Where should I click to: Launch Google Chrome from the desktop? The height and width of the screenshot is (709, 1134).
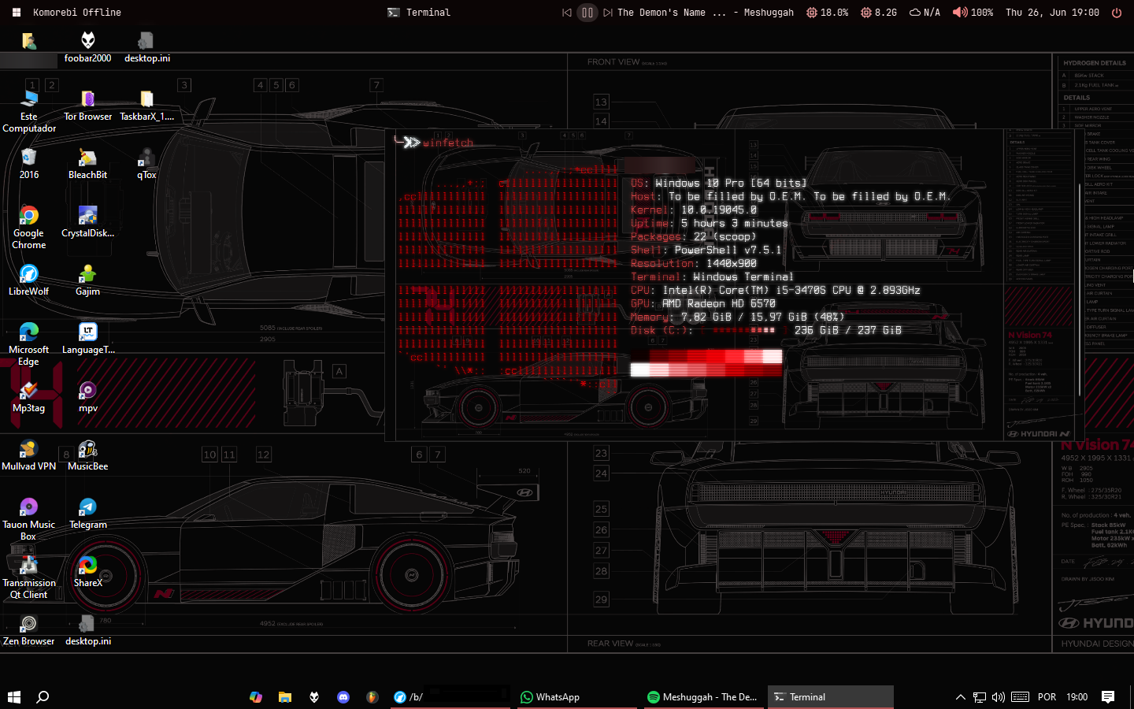point(29,228)
